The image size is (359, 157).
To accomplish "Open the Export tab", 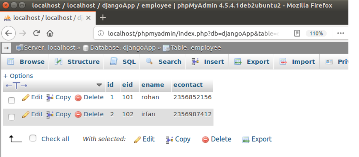I will [x=251, y=62].
